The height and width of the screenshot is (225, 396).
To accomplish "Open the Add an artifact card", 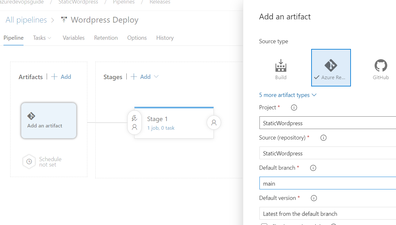I will [x=49, y=120].
